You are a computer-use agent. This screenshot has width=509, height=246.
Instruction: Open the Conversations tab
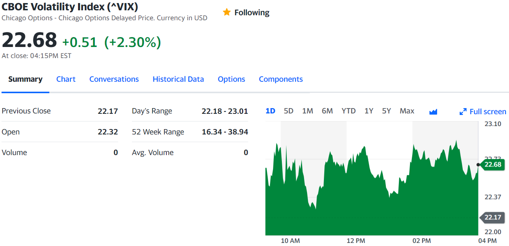tap(114, 79)
